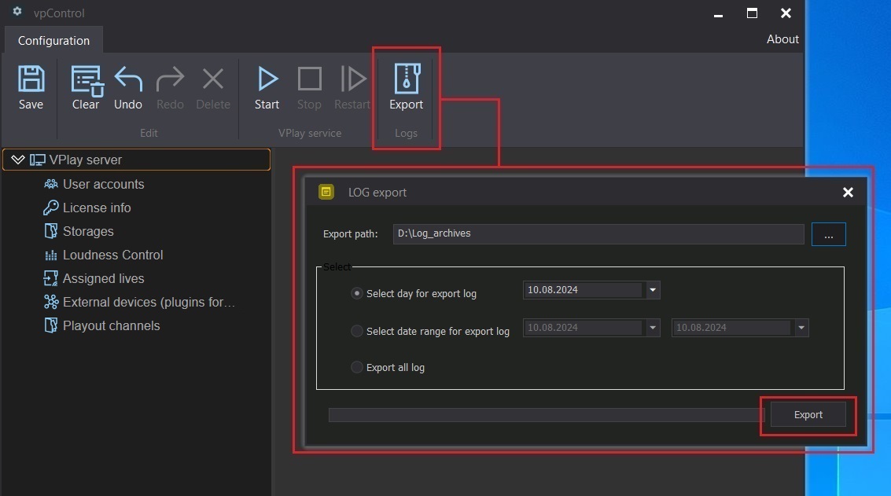Choose Select day for export log
The height and width of the screenshot is (496, 891).
click(x=357, y=293)
